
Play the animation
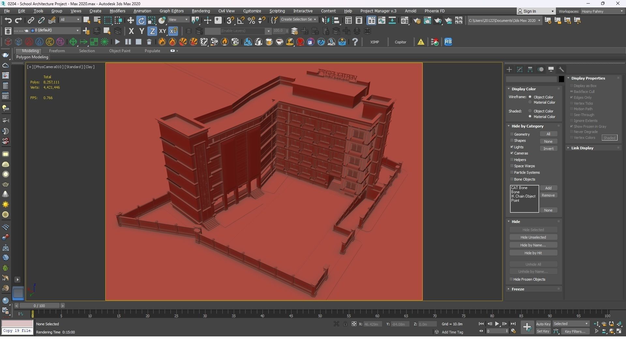(497, 324)
